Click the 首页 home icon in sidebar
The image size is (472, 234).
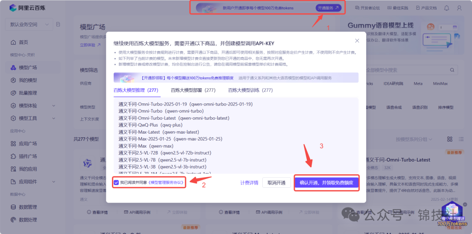point(13,42)
